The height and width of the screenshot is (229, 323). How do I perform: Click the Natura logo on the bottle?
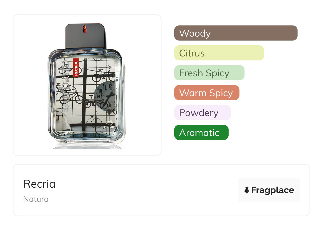(110, 125)
